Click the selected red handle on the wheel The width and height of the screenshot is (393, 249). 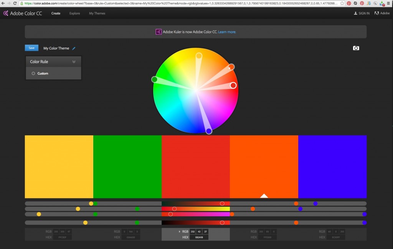tap(233, 86)
